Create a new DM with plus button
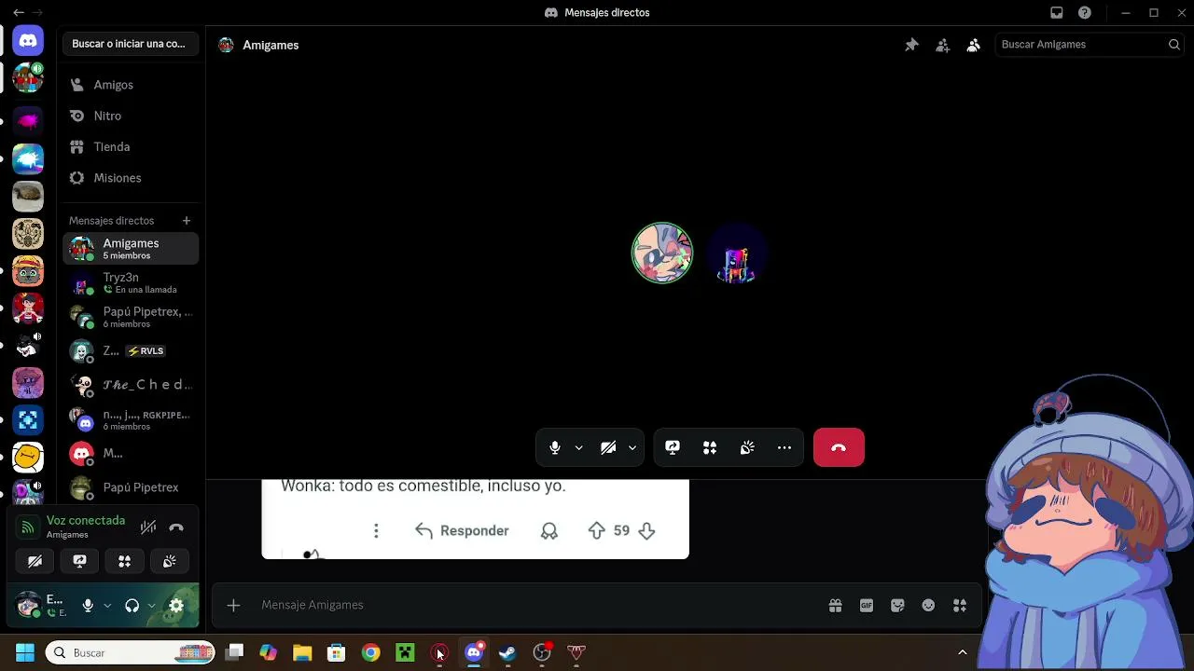1194x671 pixels. click(187, 221)
